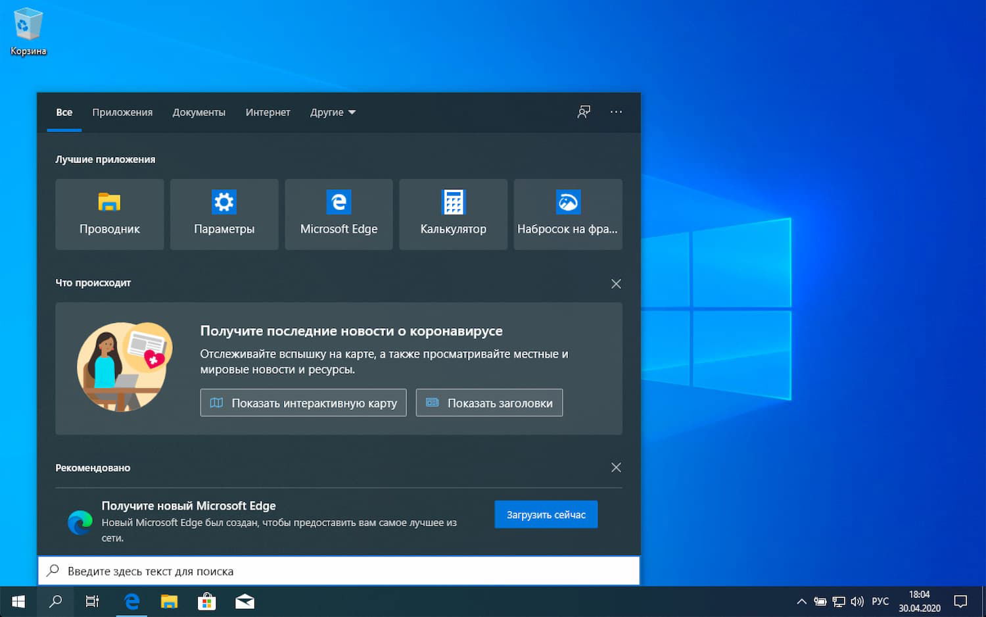Click Показать заголовки
986x617 pixels.
tap(489, 402)
